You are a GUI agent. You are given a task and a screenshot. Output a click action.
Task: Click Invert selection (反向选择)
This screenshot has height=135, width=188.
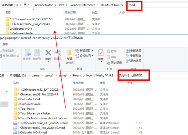133,61
